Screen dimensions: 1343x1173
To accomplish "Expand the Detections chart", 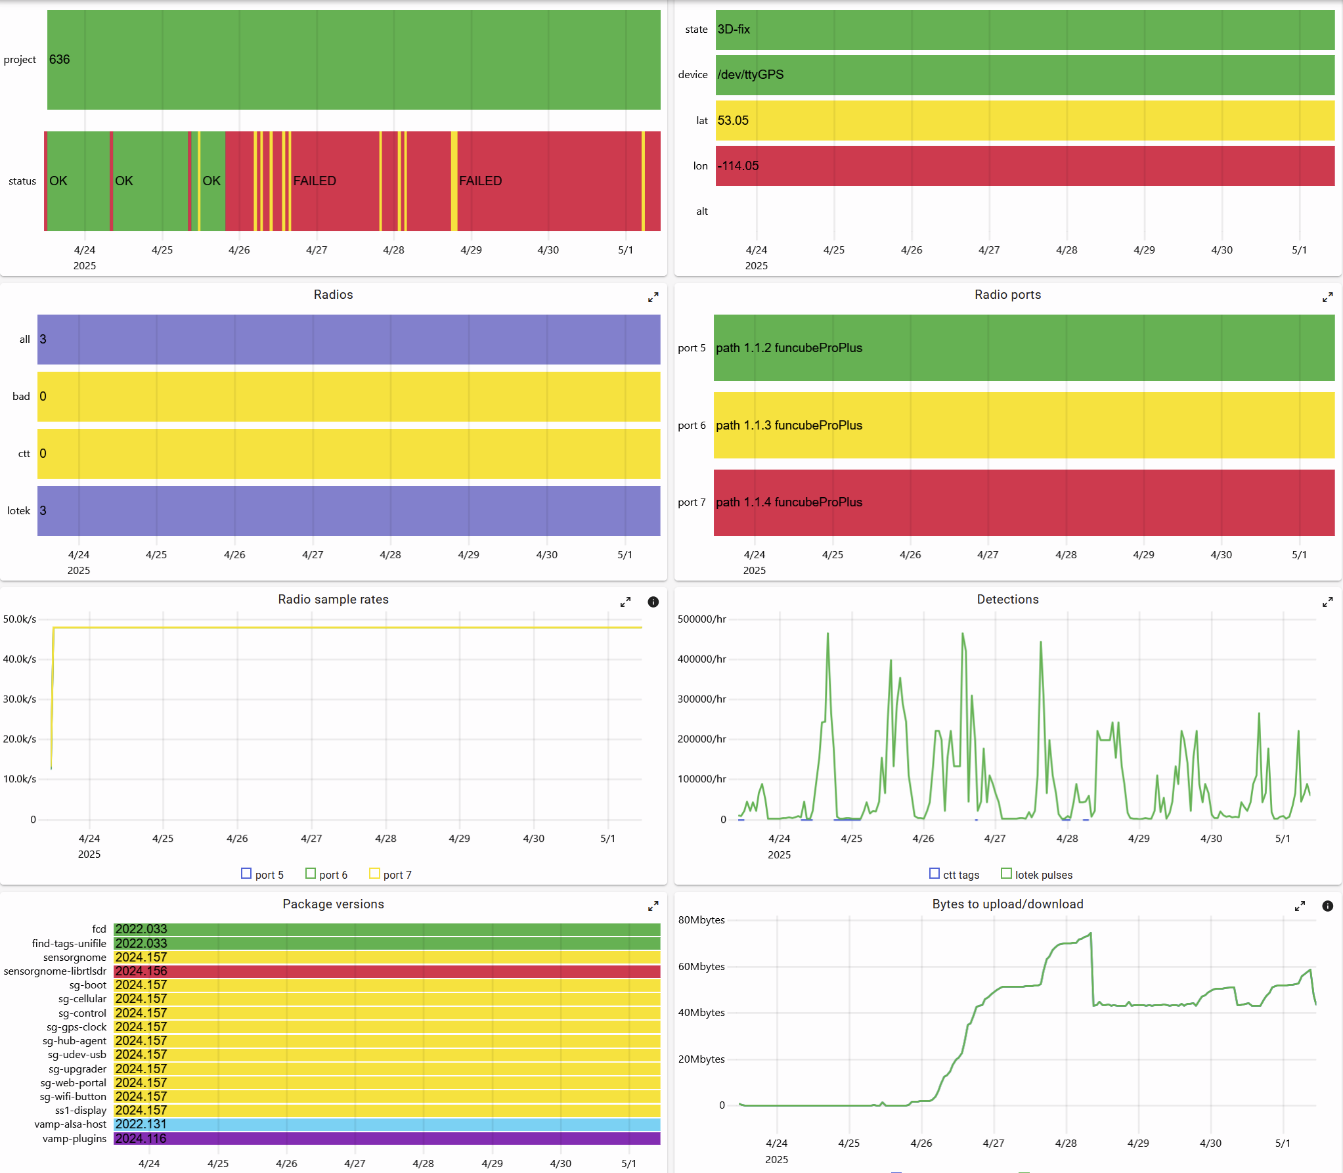I will pyautogui.click(x=1327, y=602).
